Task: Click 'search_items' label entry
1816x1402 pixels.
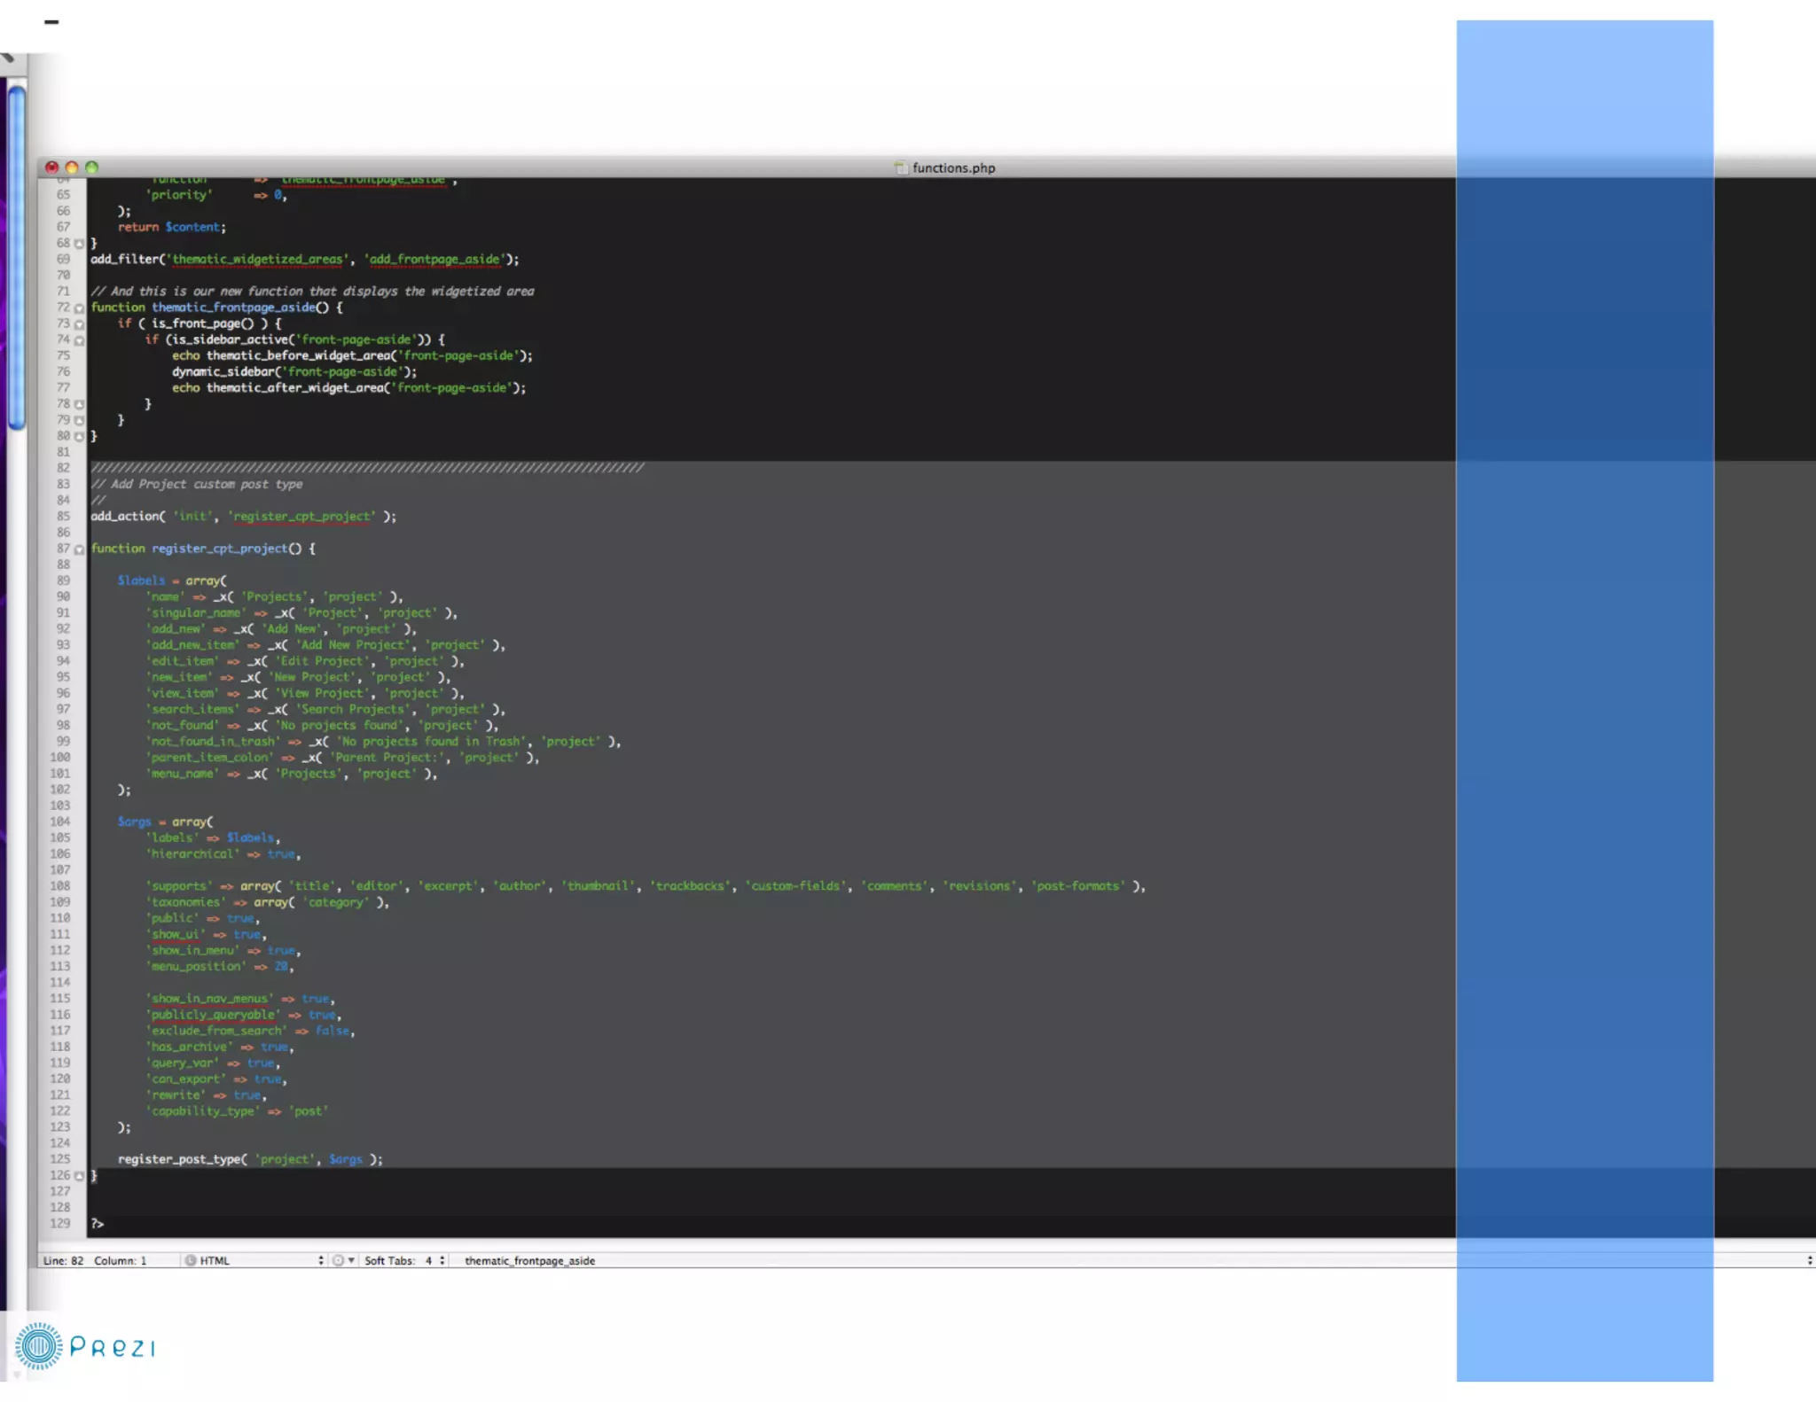Action: pyautogui.click(x=325, y=710)
